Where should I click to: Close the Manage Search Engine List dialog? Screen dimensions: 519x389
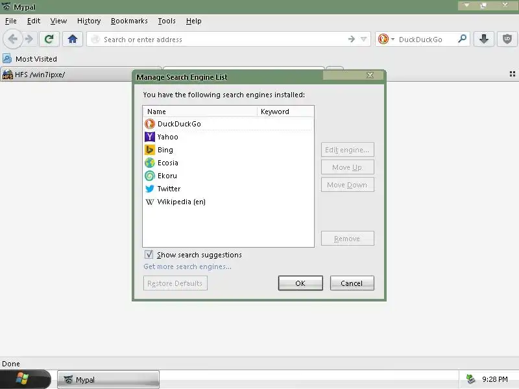pyautogui.click(x=370, y=75)
